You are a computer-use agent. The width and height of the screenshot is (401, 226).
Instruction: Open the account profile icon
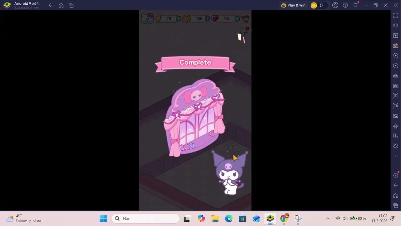(335, 5)
